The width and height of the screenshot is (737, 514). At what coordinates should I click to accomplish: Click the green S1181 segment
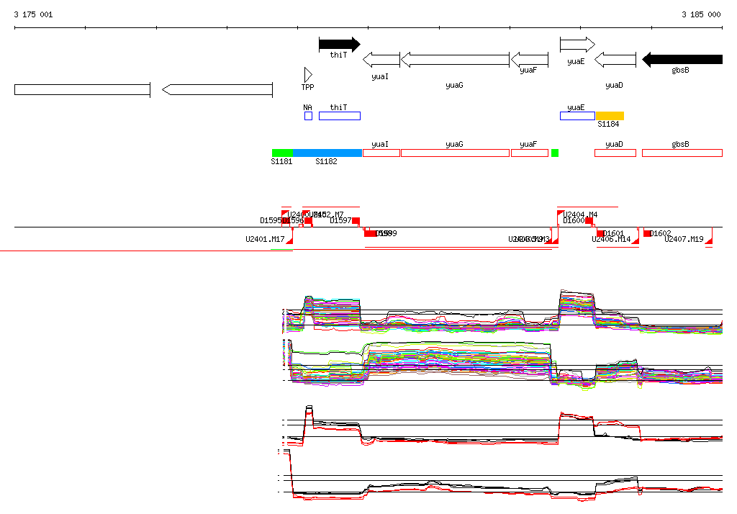coord(282,153)
